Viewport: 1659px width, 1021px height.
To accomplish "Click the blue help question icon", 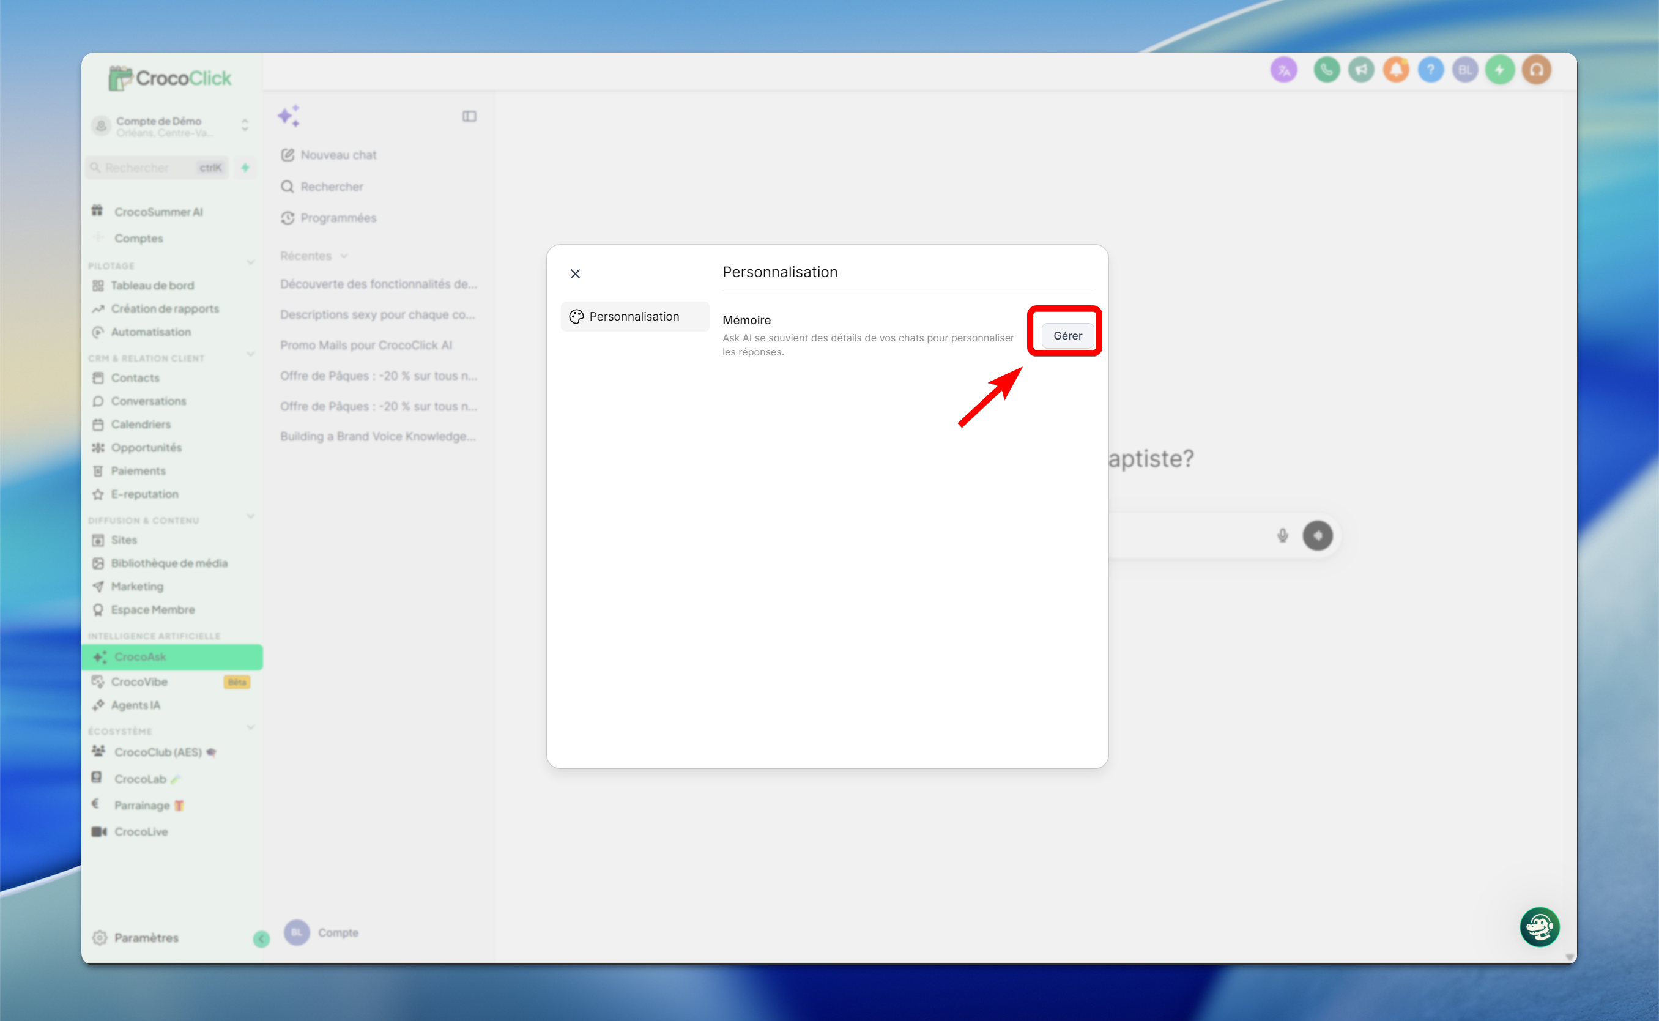I will (1430, 70).
